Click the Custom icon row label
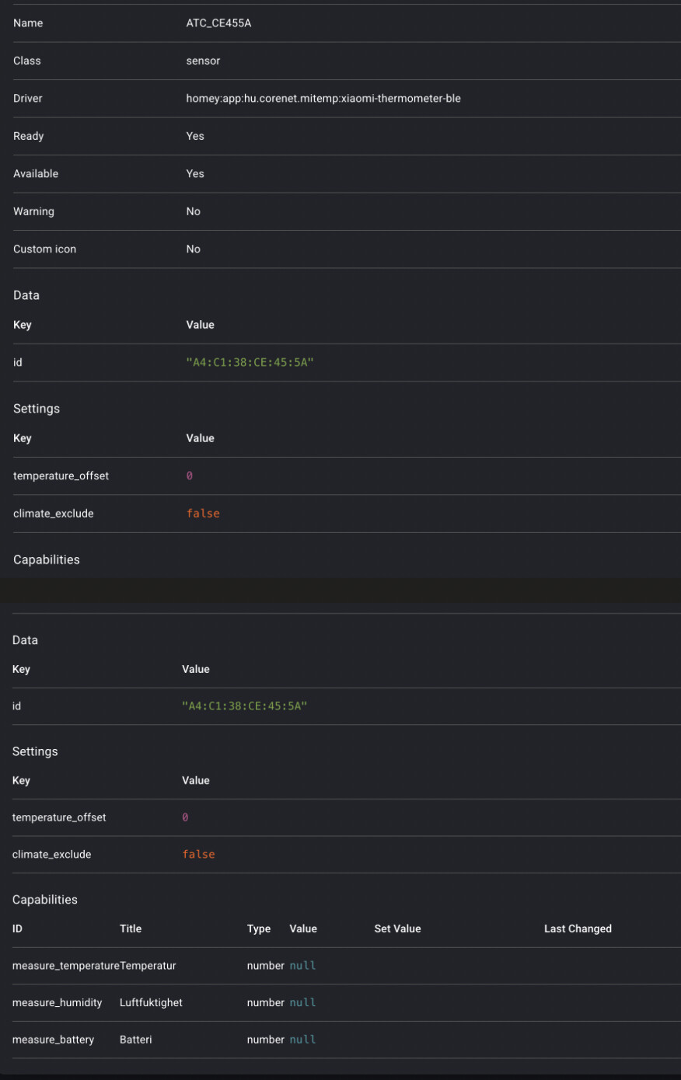Viewport: 681px width, 1080px height. click(44, 249)
